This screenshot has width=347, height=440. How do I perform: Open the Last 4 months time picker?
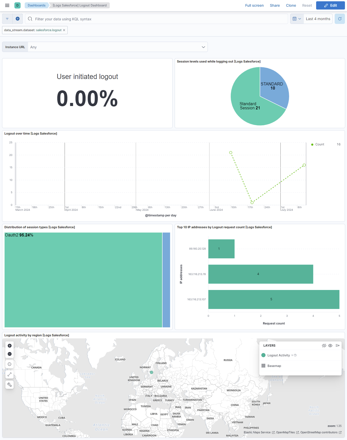click(318, 19)
